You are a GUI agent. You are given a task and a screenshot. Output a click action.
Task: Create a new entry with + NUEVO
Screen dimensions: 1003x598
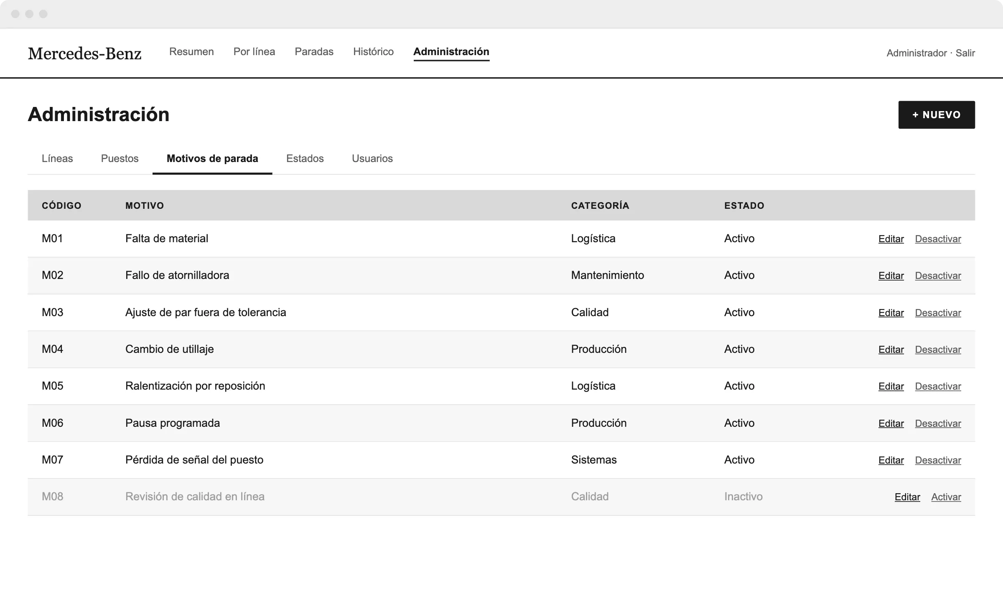pos(937,115)
